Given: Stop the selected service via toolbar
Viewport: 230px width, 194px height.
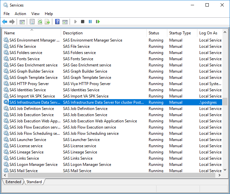Looking at the screenshot, I should pos(83,22).
